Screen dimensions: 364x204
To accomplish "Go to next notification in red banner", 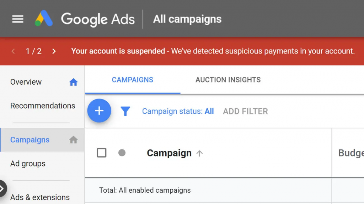I will click(54, 51).
